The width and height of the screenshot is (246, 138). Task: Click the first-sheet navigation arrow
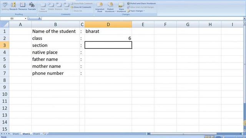[x=2, y=134]
